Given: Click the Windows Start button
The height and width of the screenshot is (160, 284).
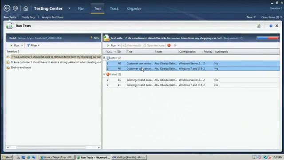Looking at the screenshot, I should (x=7, y=157).
